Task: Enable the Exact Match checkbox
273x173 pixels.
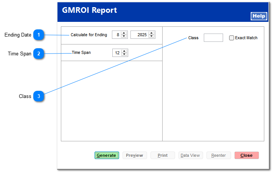Action: [x=231, y=38]
